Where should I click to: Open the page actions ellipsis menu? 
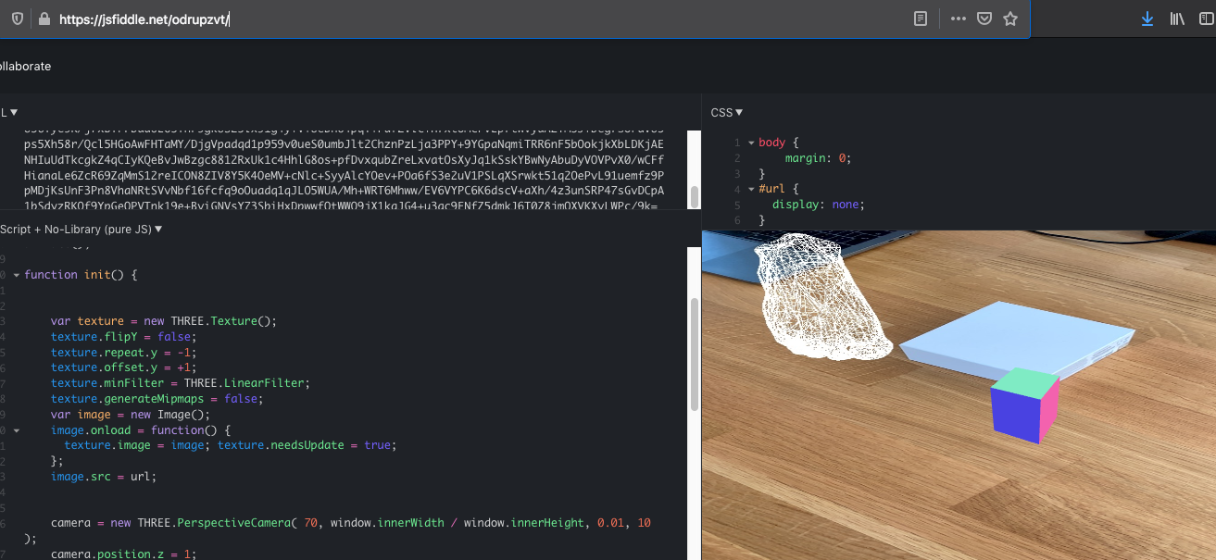958,18
